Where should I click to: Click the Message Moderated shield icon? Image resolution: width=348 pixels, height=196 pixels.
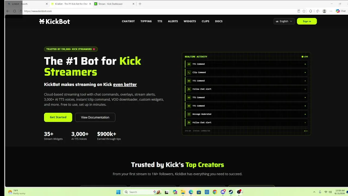click(x=189, y=114)
